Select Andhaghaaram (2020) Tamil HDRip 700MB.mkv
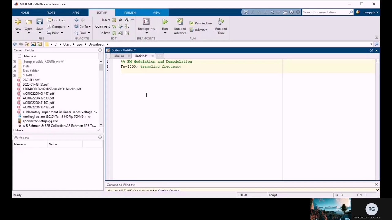392x220 pixels. pos(57,116)
